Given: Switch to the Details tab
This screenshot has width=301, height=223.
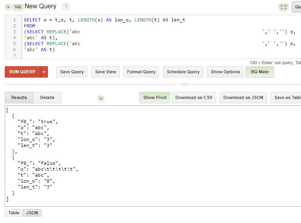Looking at the screenshot, I should 47,97.
